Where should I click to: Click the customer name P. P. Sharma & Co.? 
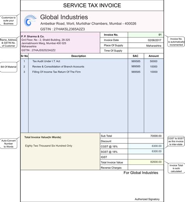tap(33, 36)
